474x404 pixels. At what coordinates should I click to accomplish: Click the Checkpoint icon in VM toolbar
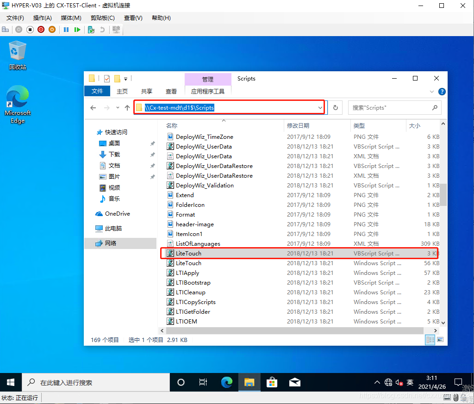91,29
